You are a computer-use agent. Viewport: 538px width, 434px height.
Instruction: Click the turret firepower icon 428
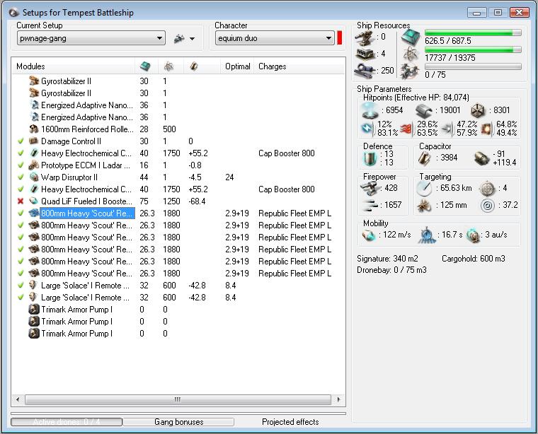[370, 189]
